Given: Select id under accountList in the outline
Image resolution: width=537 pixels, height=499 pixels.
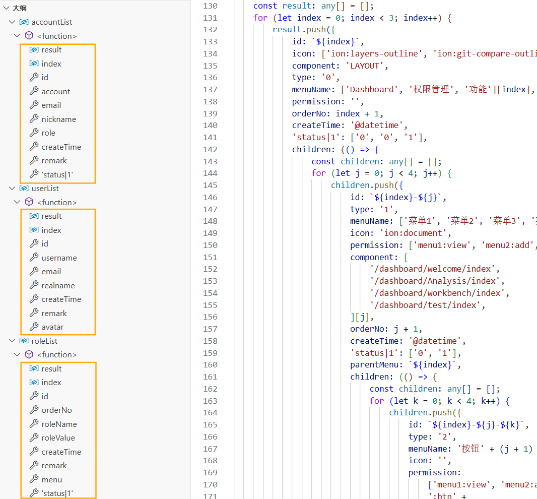Looking at the screenshot, I should point(45,78).
